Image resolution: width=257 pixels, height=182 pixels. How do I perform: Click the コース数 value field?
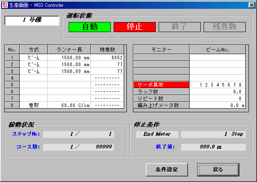[78, 147]
